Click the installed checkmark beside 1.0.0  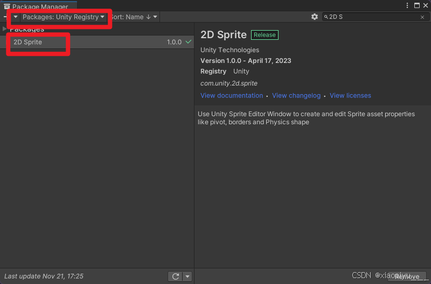click(188, 42)
